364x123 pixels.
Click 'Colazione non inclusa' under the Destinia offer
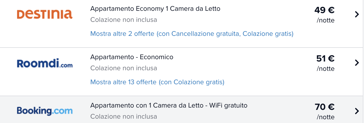123,20
